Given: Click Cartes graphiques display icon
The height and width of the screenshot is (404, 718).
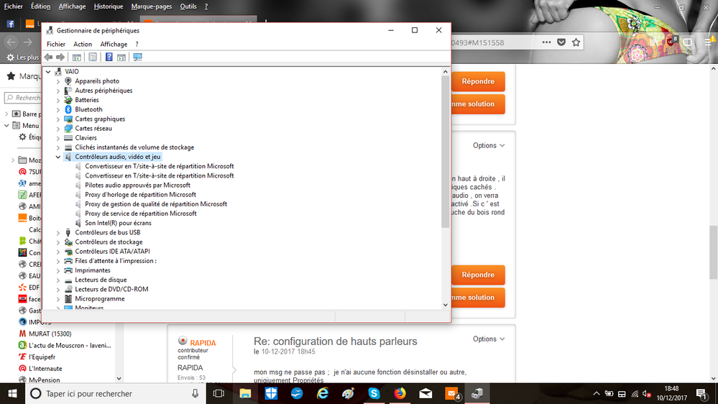Looking at the screenshot, I should tap(68, 119).
